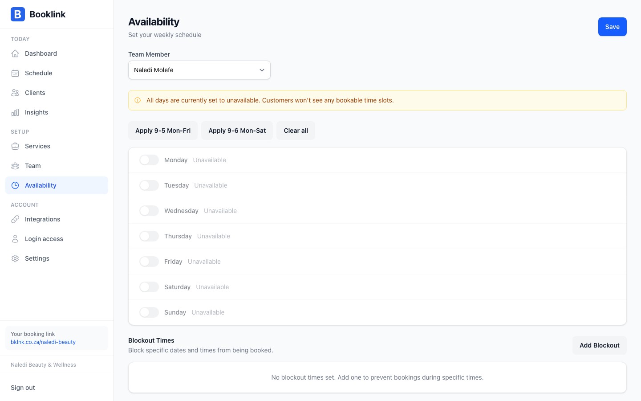This screenshot has width=641, height=401.
Task: Open the bklnk.co.za/naledi-beauty booking link
Action: [x=43, y=342]
